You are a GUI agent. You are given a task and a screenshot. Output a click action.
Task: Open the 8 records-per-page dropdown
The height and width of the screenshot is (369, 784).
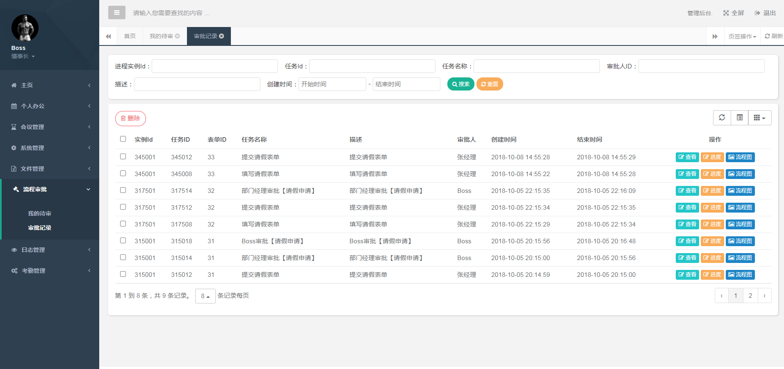(205, 296)
